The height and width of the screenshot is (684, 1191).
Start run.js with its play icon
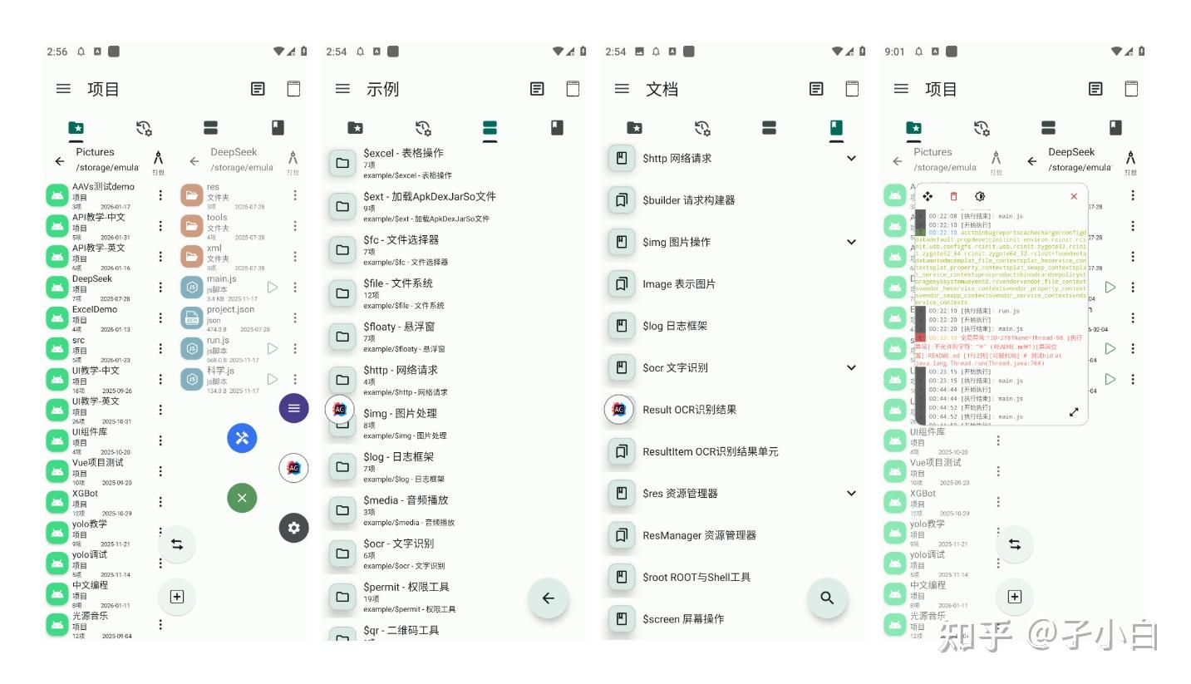[273, 348]
